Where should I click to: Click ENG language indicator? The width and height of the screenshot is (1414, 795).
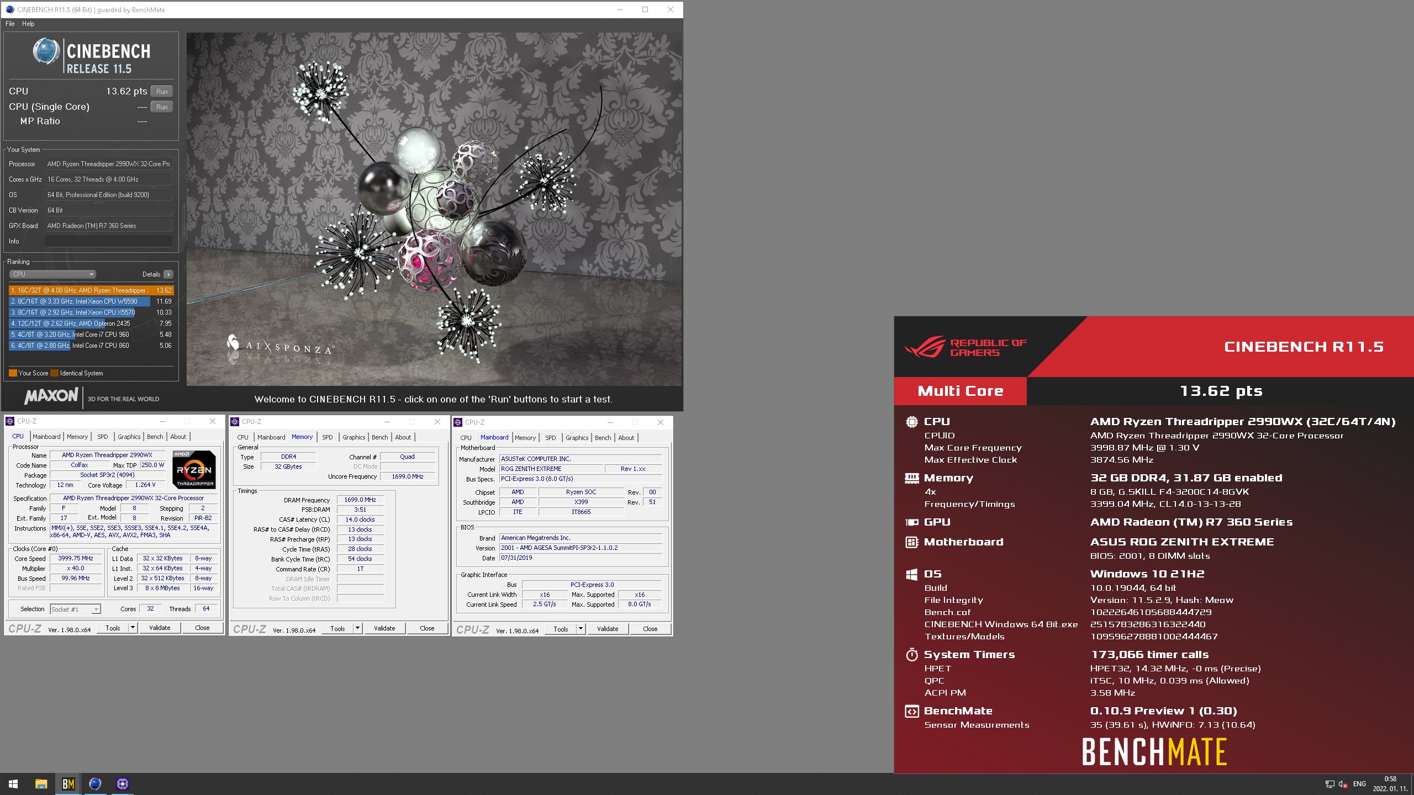click(1359, 784)
